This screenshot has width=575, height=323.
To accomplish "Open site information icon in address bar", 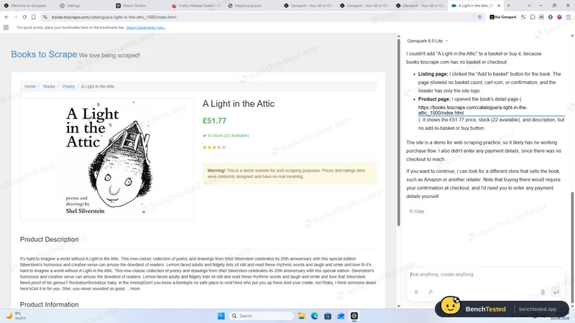I will pos(45,17).
